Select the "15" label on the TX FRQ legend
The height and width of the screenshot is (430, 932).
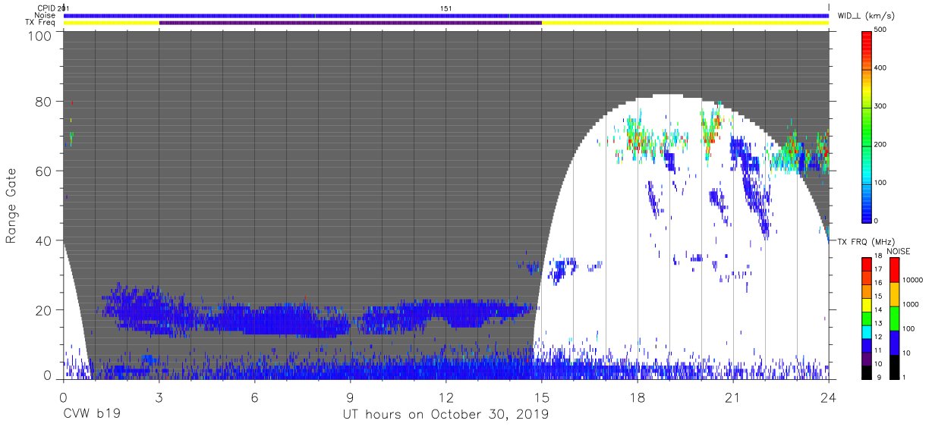[x=879, y=296]
